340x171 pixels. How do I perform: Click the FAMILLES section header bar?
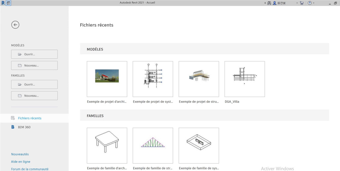coord(204,115)
